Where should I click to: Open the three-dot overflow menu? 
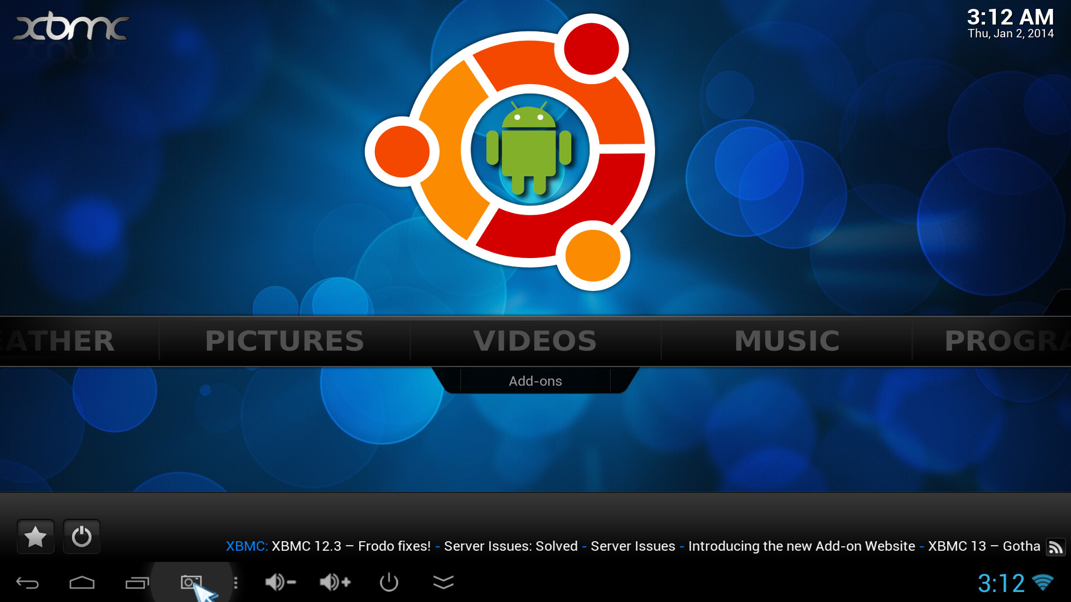[x=236, y=583]
